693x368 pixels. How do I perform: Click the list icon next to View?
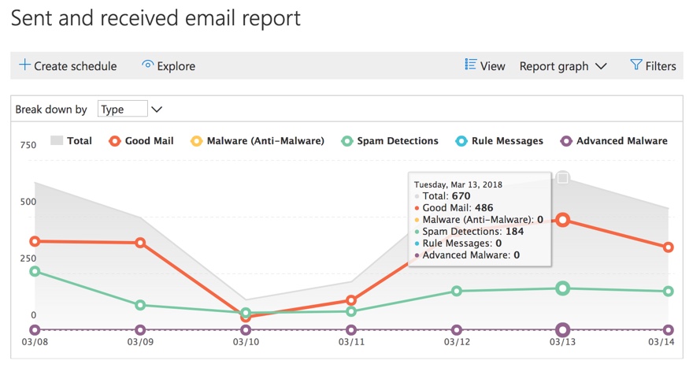(x=471, y=65)
